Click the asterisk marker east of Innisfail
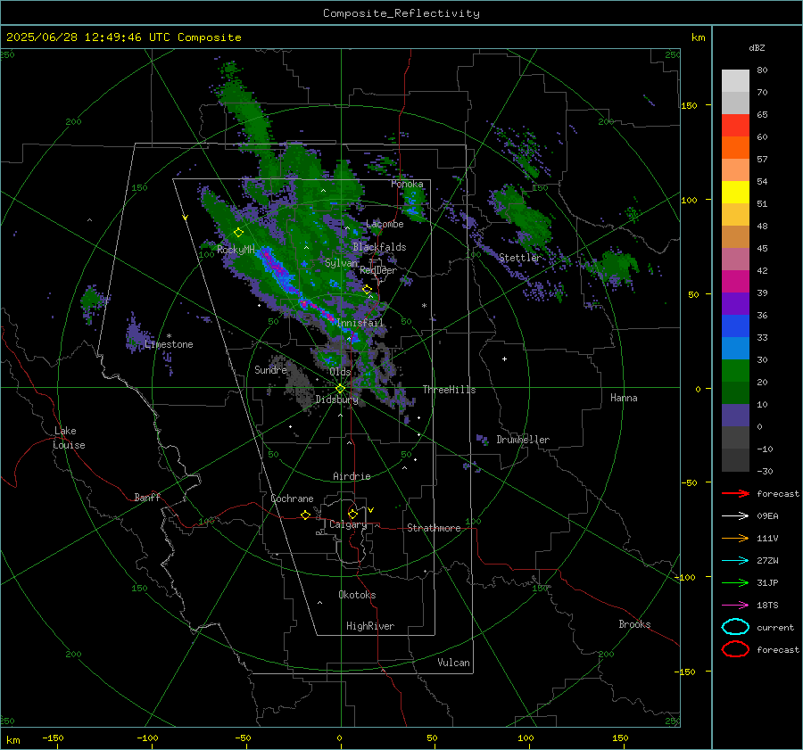The image size is (803, 750). click(x=424, y=306)
